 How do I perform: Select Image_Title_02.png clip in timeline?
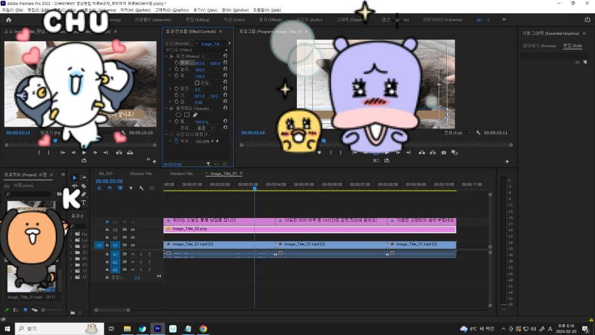pyautogui.click(x=310, y=229)
